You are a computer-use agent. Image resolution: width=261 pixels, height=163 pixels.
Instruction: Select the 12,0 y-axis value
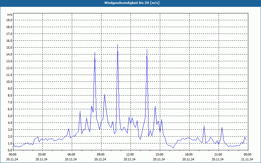coord(9,68)
